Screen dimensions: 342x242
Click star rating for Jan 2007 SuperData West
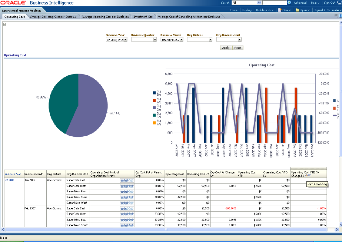tap(127, 186)
